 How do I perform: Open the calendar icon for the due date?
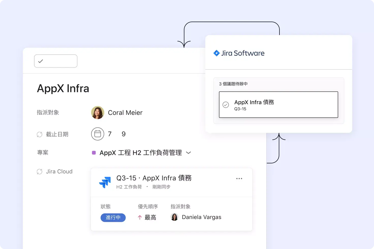coord(98,134)
